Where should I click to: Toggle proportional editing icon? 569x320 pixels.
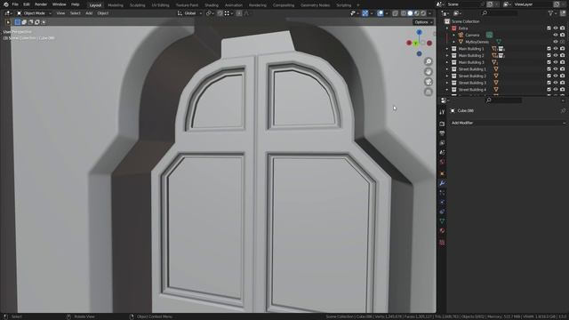[239, 13]
